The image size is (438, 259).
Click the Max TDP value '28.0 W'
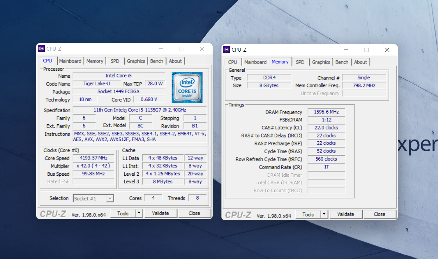[155, 84]
